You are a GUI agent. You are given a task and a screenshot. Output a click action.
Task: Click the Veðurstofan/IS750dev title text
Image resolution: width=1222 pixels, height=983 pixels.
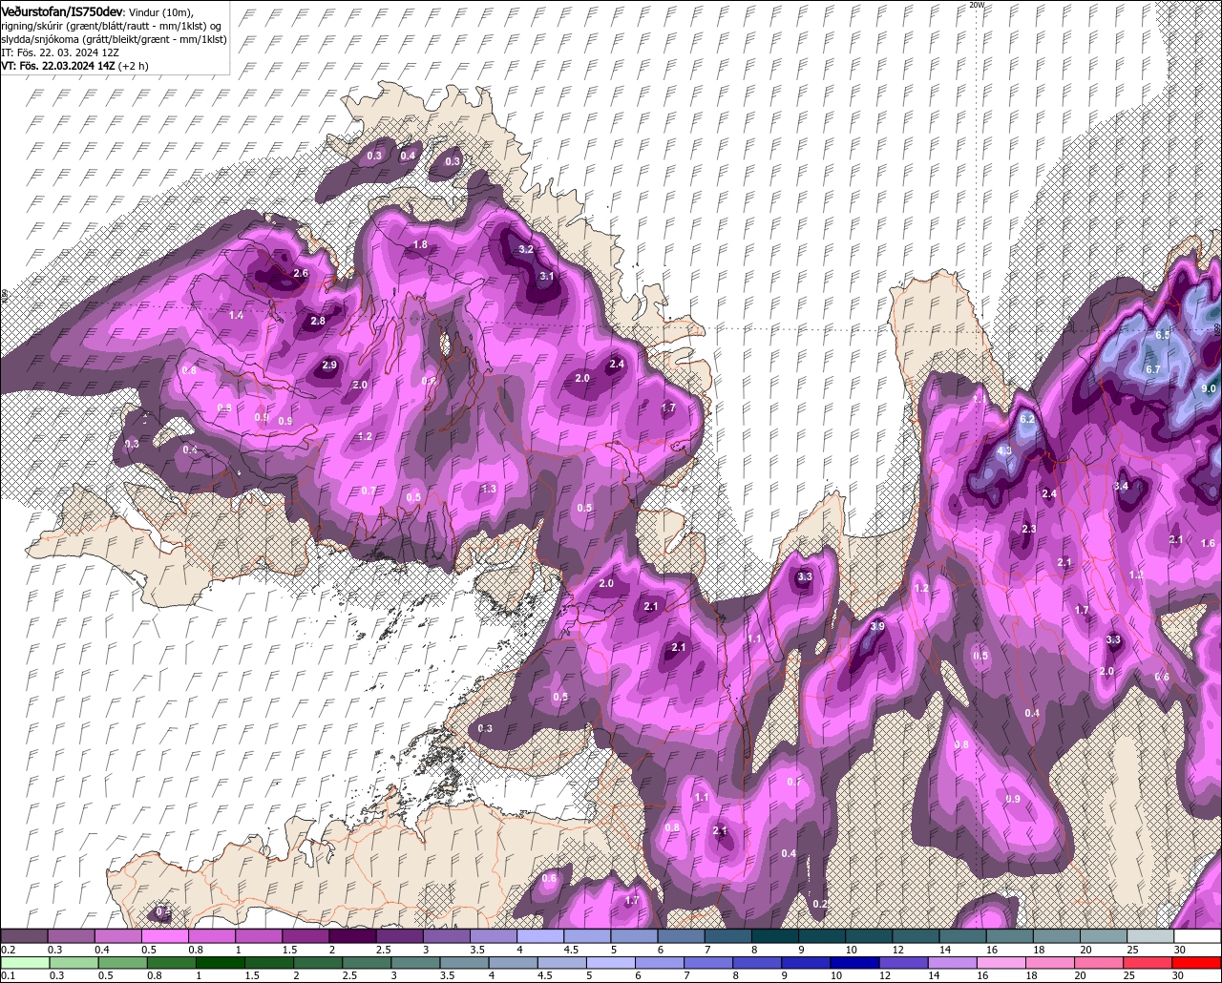(x=62, y=10)
